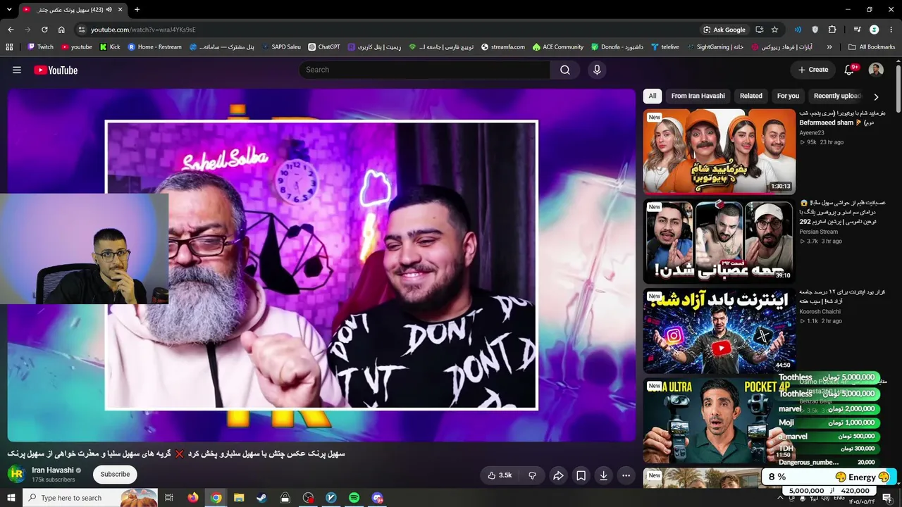
Task: Open the Windows Start menu
Action: 11,498
